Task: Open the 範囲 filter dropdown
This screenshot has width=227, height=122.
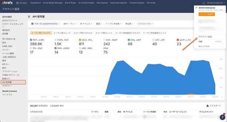Action: pos(99,24)
